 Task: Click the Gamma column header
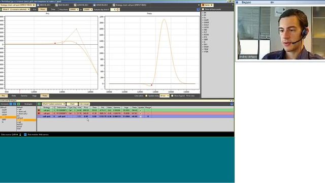(x=117, y=107)
